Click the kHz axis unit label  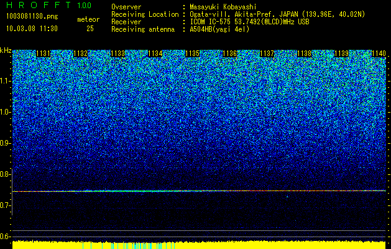pos(6,50)
